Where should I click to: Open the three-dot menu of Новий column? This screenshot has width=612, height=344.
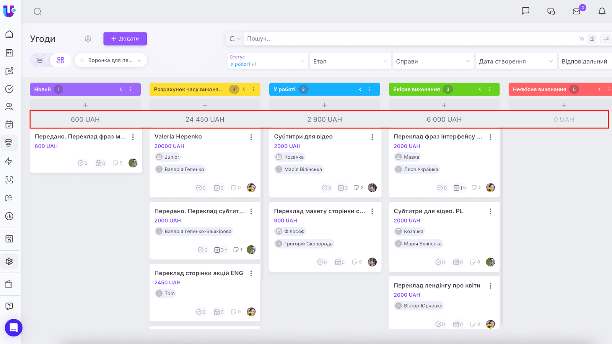pos(130,89)
